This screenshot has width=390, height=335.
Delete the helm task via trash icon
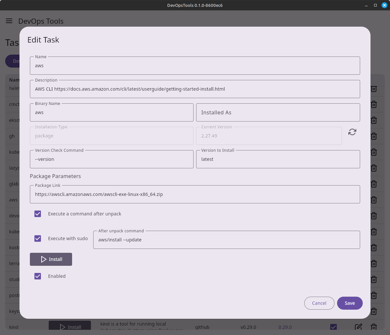click(x=374, y=88)
